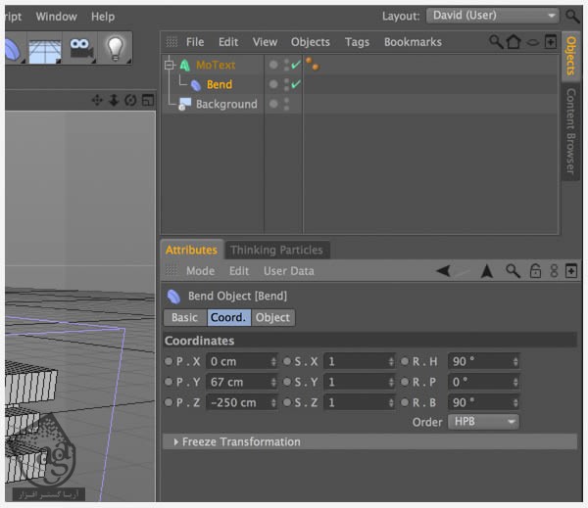Click the home icon in Object Manager
Screen dimensions: 588x508
pyautogui.click(x=514, y=42)
